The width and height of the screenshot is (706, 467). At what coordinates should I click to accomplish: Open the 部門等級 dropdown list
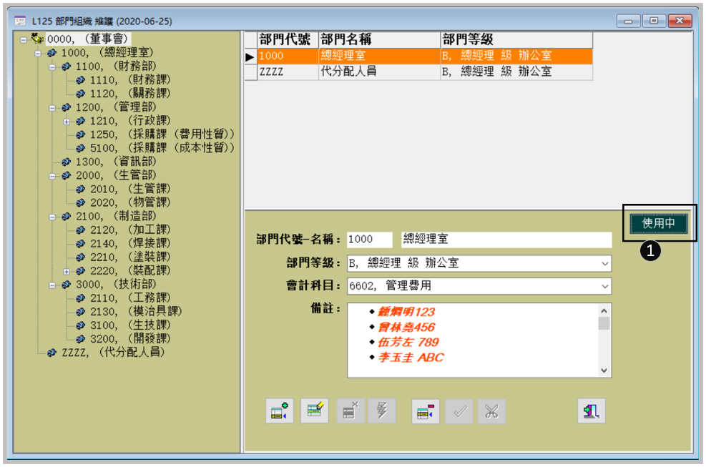coord(605,263)
